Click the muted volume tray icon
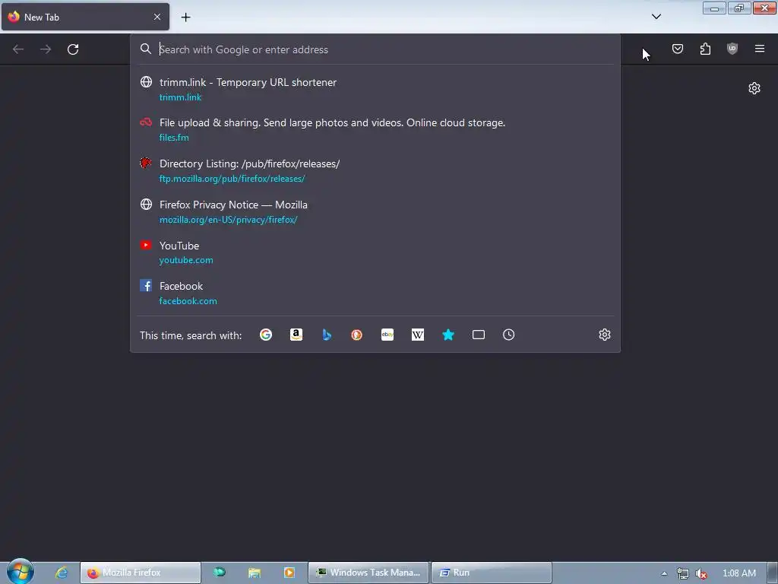This screenshot has height=584, width=778. (x=701, y=573)
